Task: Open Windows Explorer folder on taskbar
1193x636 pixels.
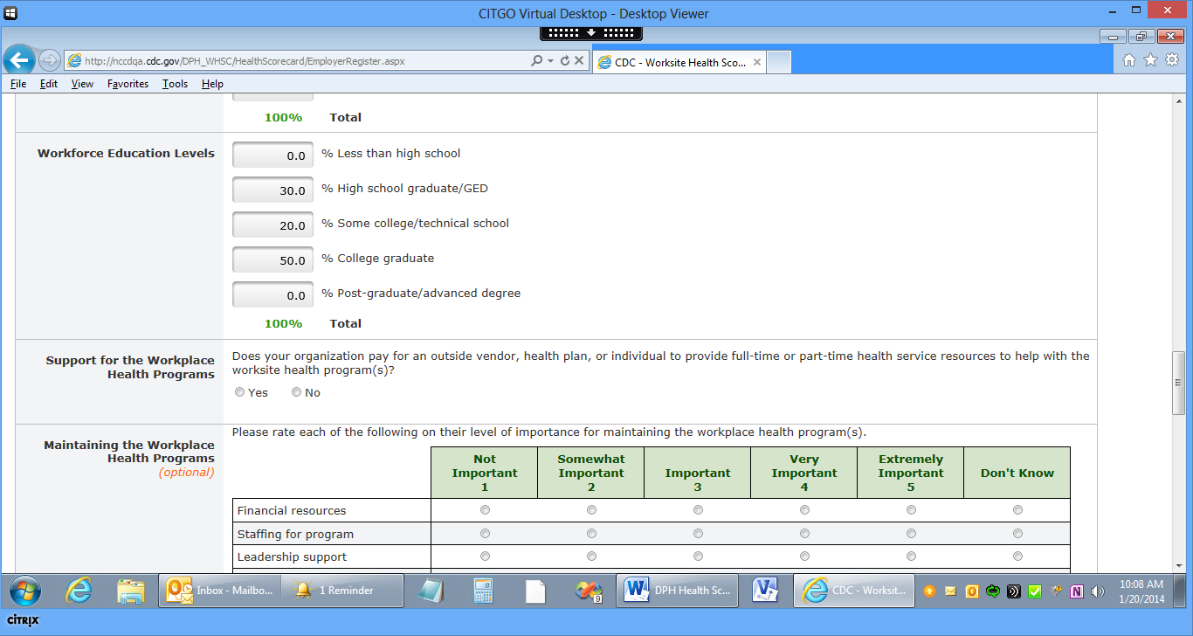Action: [x=130, y=591]
